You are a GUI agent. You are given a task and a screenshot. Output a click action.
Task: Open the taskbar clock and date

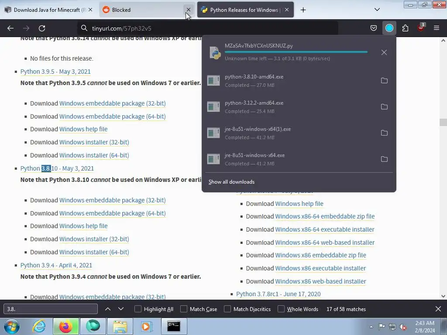(425, 327)
